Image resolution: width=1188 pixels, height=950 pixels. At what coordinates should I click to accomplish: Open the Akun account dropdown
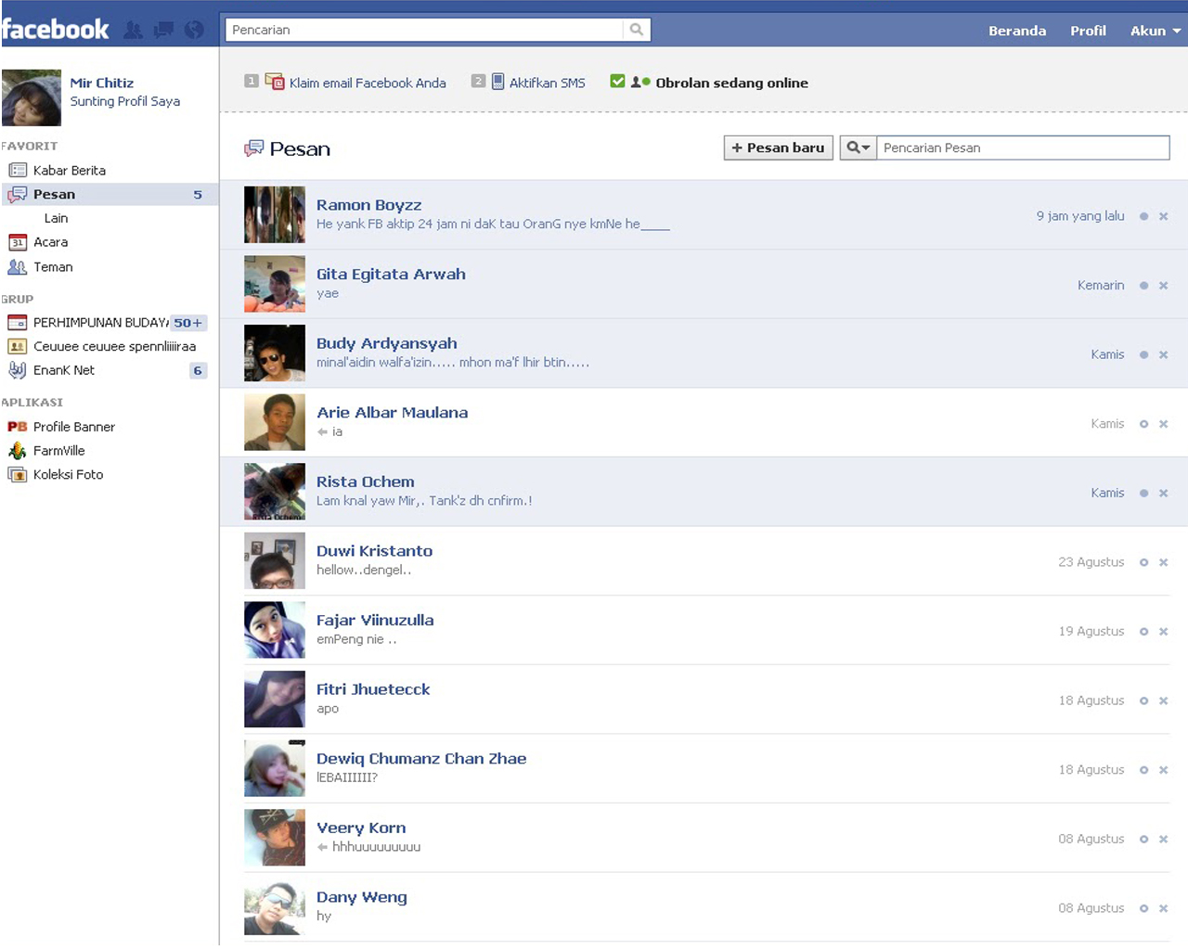[1156, 31]
